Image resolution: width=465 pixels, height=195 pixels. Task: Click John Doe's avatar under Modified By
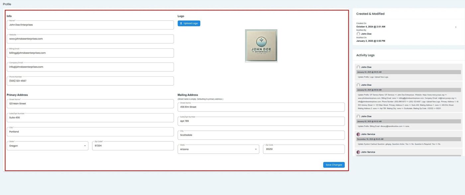[x=358, y=34]
